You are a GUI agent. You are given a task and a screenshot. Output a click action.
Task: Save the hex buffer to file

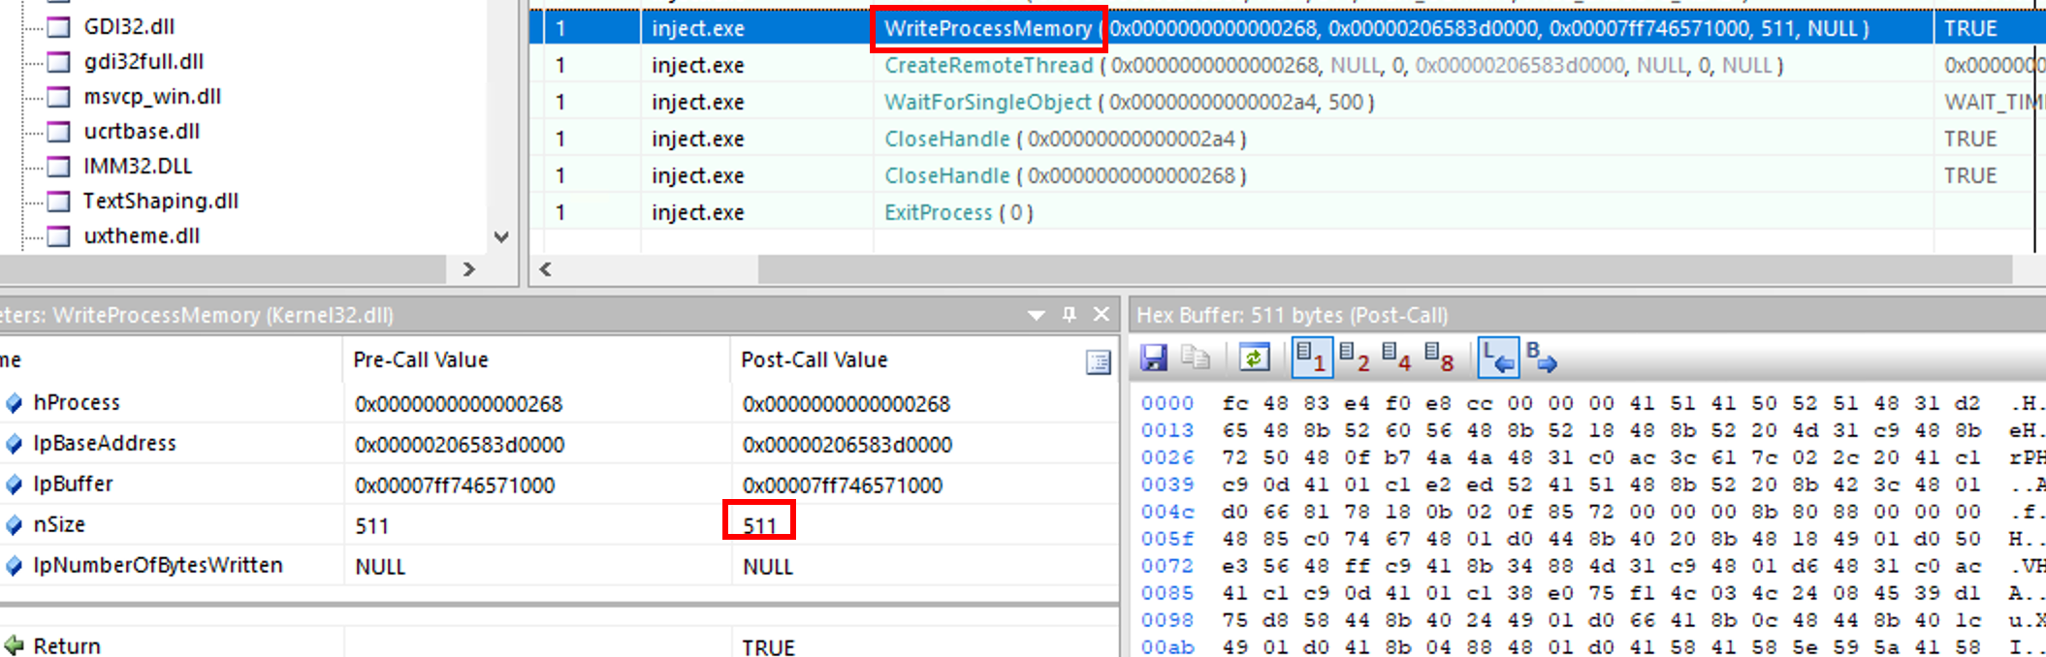(1153, 359)
